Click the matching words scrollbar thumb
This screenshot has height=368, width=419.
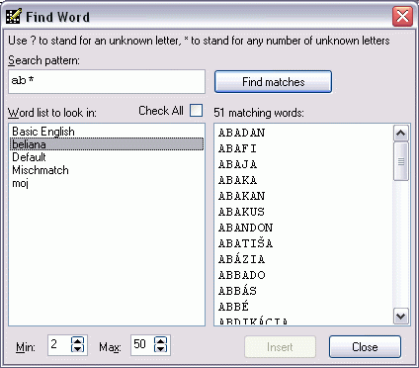(x=401, y=161)
